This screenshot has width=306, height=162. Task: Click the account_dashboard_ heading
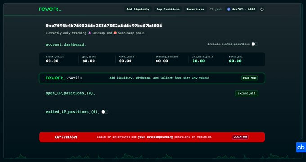click(x=66, y=44)
